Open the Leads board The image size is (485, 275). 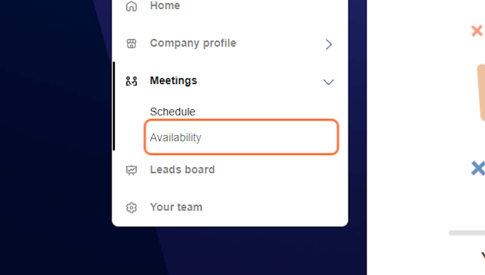point(182,170)
